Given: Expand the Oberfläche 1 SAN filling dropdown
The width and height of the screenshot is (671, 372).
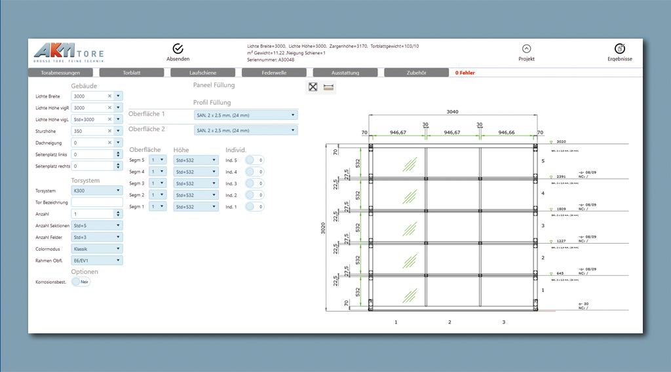Looking at the screenshot, I should 246,115.
